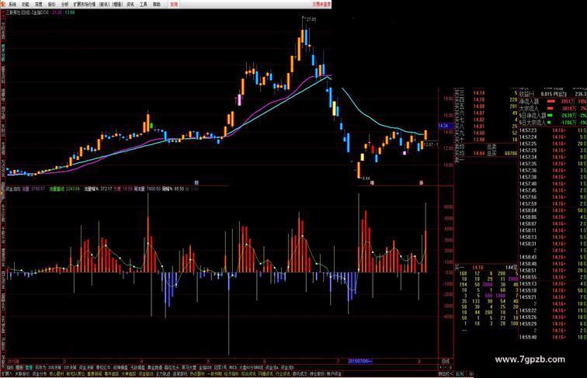This screenshot has height=378, width=587.
Task: Select the 模板 tab at bottom
Action: 19,368
